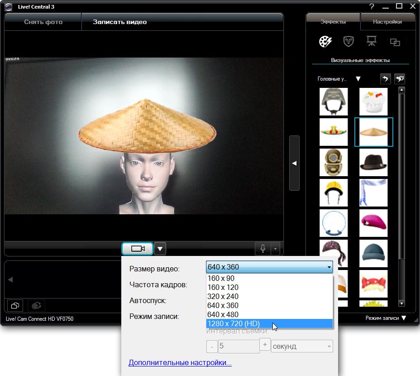420x376 pixels.
Task: Click the microphone icon
Action: pyautogui.click(x=263, y=249)
